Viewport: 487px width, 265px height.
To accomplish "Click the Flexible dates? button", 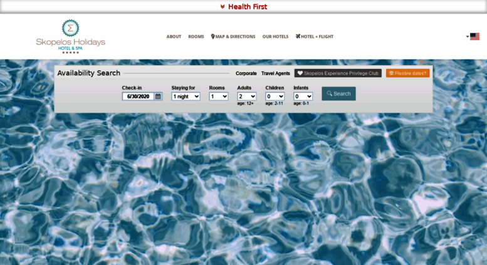I will (408, 73).
